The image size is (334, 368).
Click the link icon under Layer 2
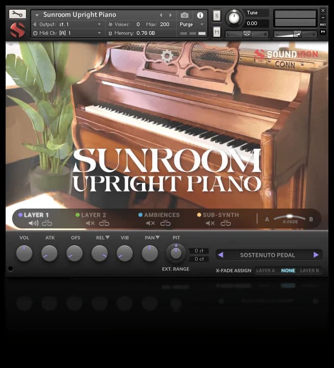click(104, 223)
